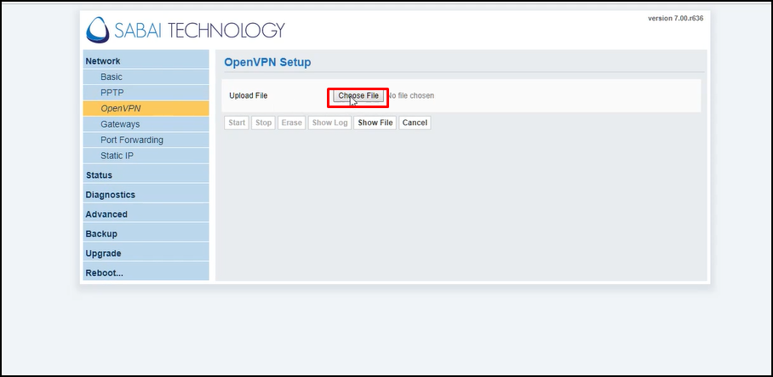Screen dimensions: 773x377
Task: Click the Show File button
Action: click(x=375, y=123)
